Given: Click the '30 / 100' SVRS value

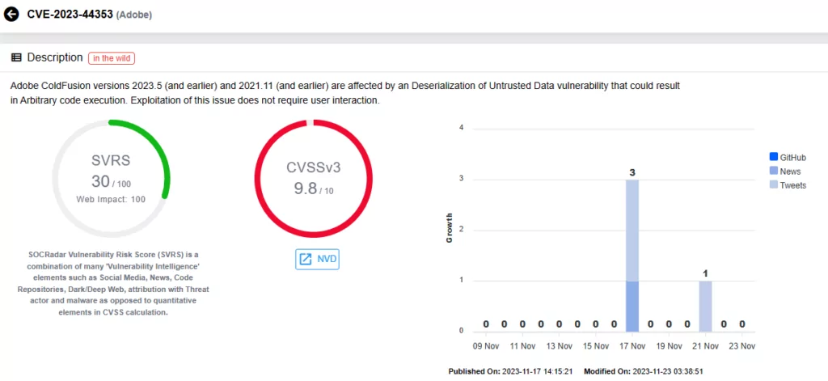Looking at the screenshot, I should click(111, 182).
